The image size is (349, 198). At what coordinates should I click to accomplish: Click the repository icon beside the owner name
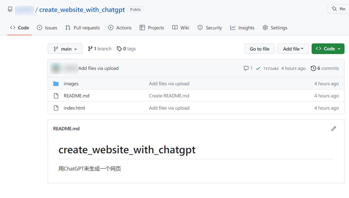10,10
